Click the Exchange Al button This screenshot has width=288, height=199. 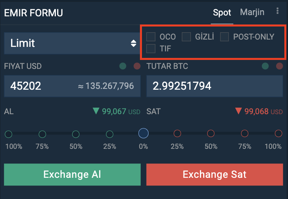click(x=72, y=175)
